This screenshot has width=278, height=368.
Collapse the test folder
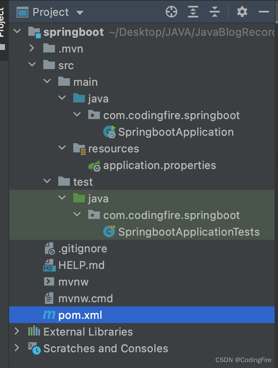(47, 182)
